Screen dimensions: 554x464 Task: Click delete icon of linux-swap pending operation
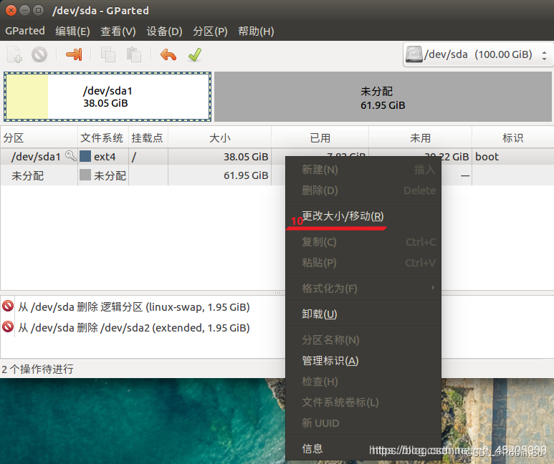[8, 306]
